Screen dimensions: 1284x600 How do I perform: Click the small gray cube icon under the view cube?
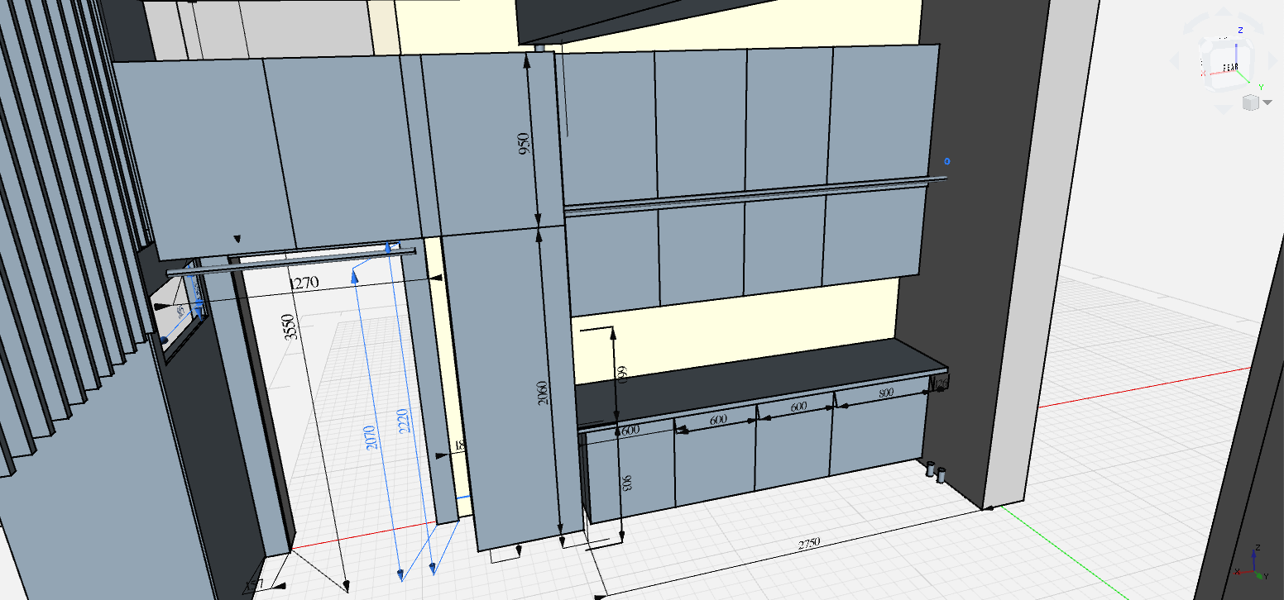click(1250, 102)
